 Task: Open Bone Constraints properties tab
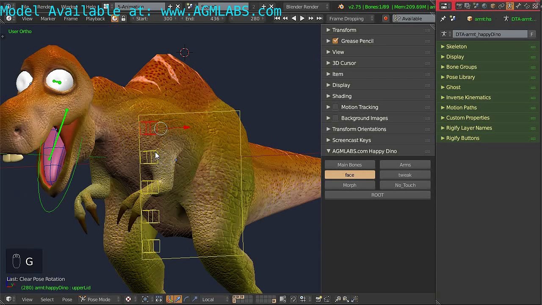click(527, 6)
